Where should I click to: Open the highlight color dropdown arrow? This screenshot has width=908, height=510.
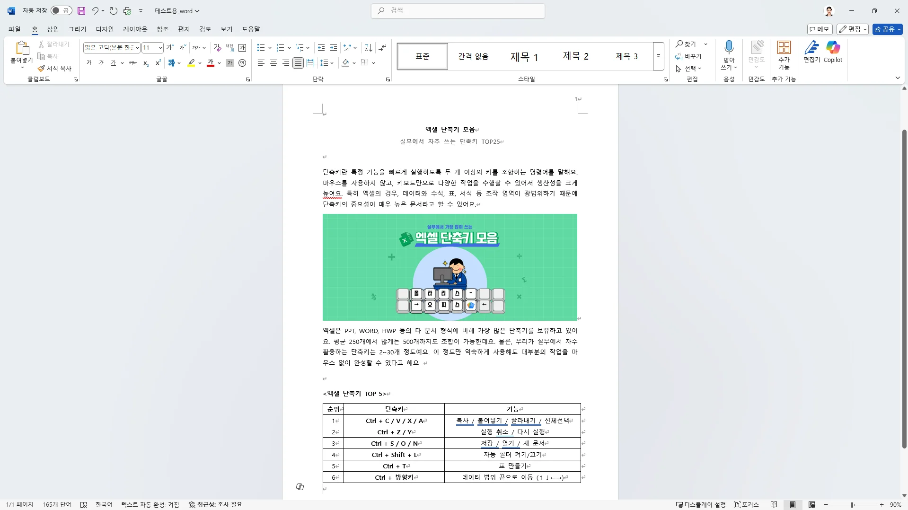[x=199, y=63]
